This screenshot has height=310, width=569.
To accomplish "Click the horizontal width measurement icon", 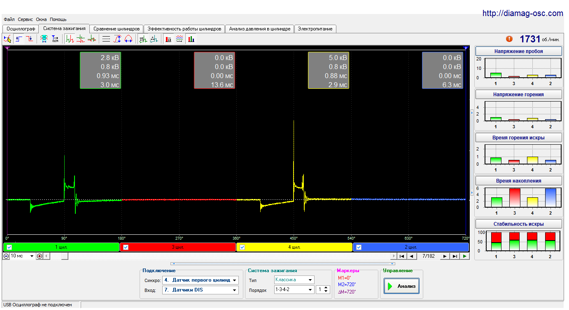I will pyautogui.click(x=128, y=39).
